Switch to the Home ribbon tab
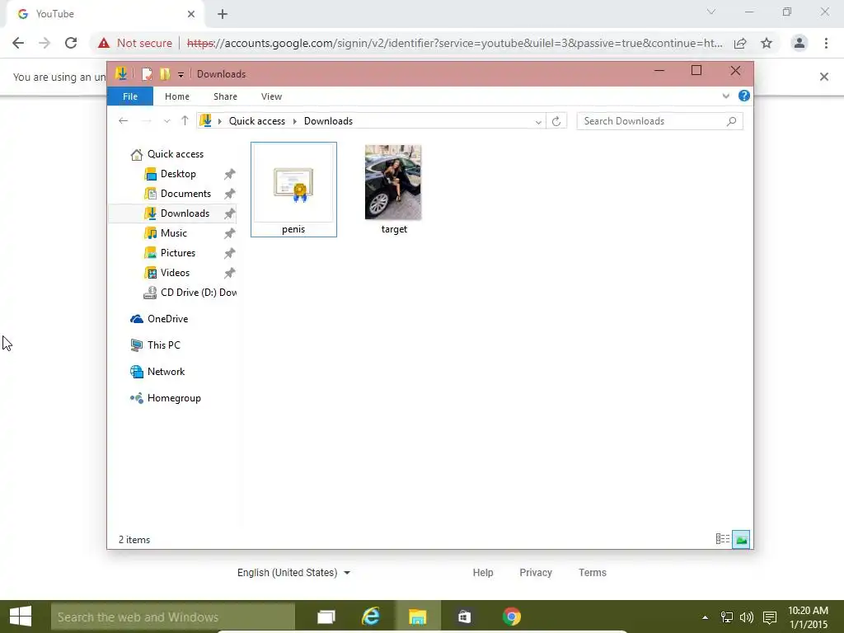Image resolution: width=844 pixels, height=633 pixels. point(177,96)
